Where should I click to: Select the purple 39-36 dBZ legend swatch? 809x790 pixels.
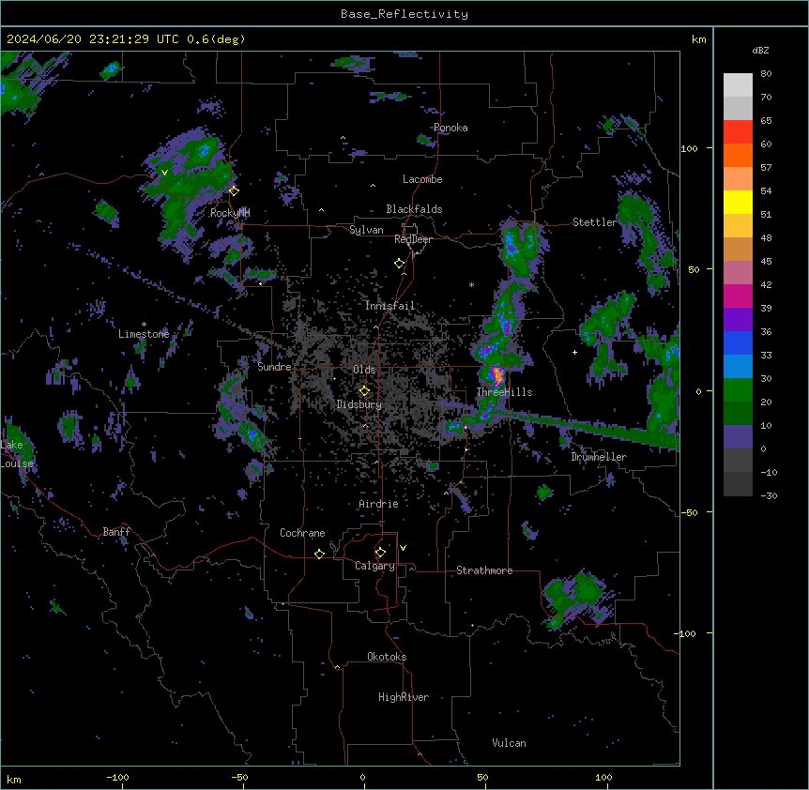738,320
